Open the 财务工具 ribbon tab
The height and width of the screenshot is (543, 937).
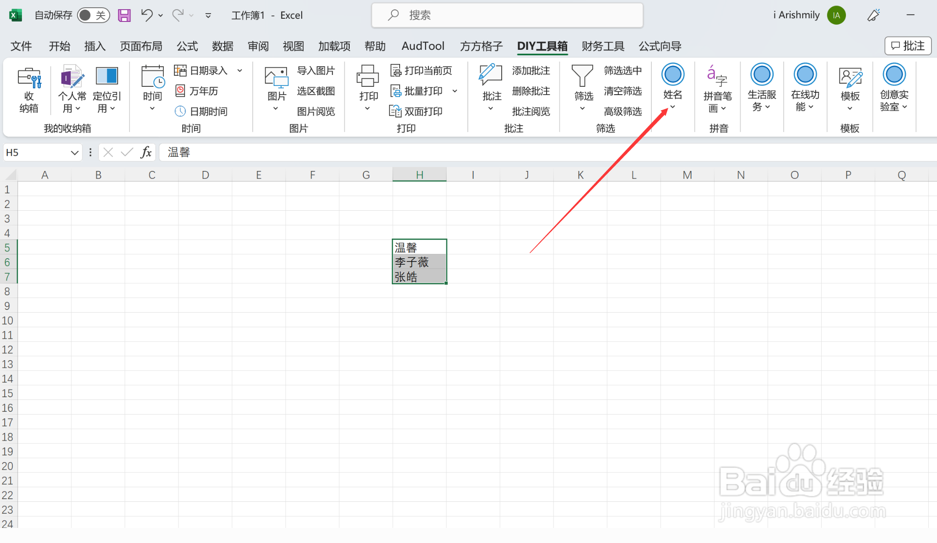(603, 46)
